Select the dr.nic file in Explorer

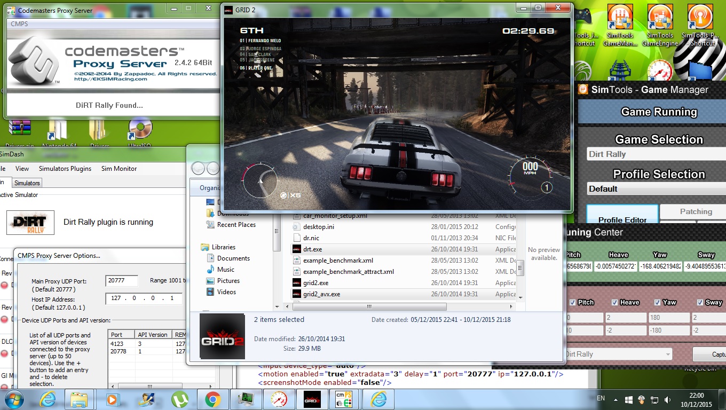pos(403,238)
